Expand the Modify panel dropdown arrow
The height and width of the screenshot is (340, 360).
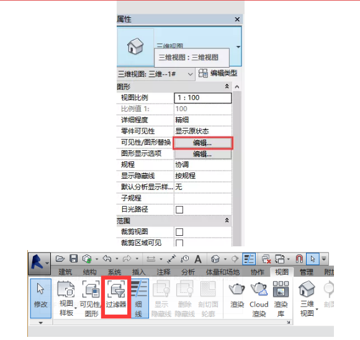[x=40, y=323]
